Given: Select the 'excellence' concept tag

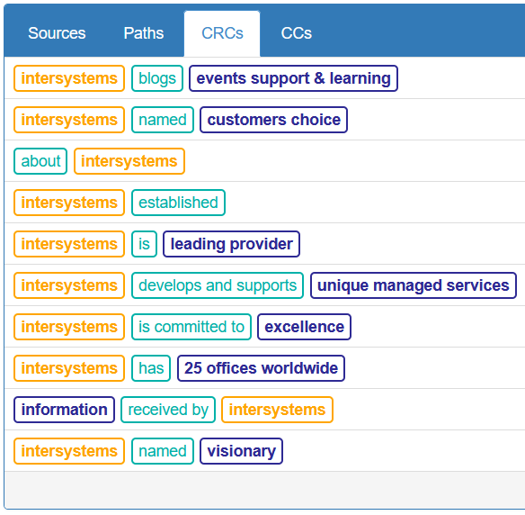Looking at the screenshot, I should (x=304, y=327).
